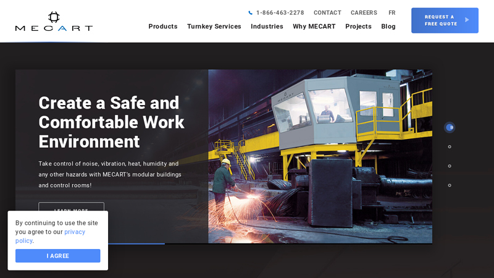494x278 pixels.
Task: Open the privacy policy link
Action: point(51,236)
